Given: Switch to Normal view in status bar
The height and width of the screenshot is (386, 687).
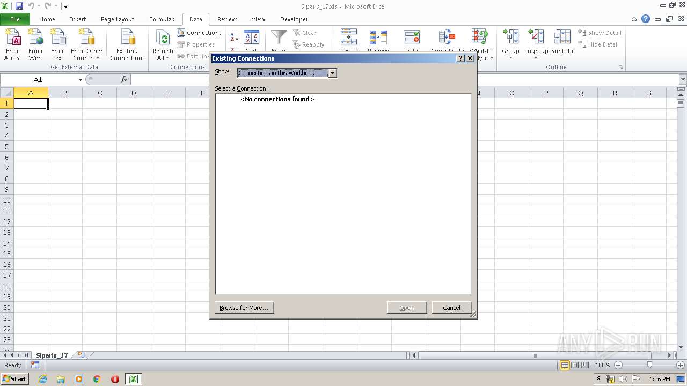Looking at the screenshot, I should click(x=565, y=365).
